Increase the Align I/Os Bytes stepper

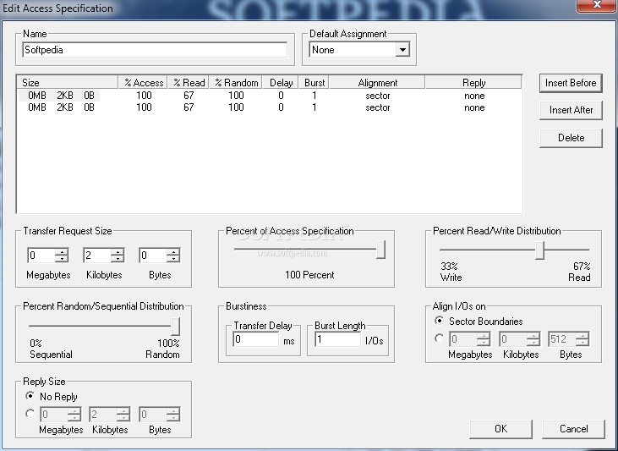coord(582,335)
